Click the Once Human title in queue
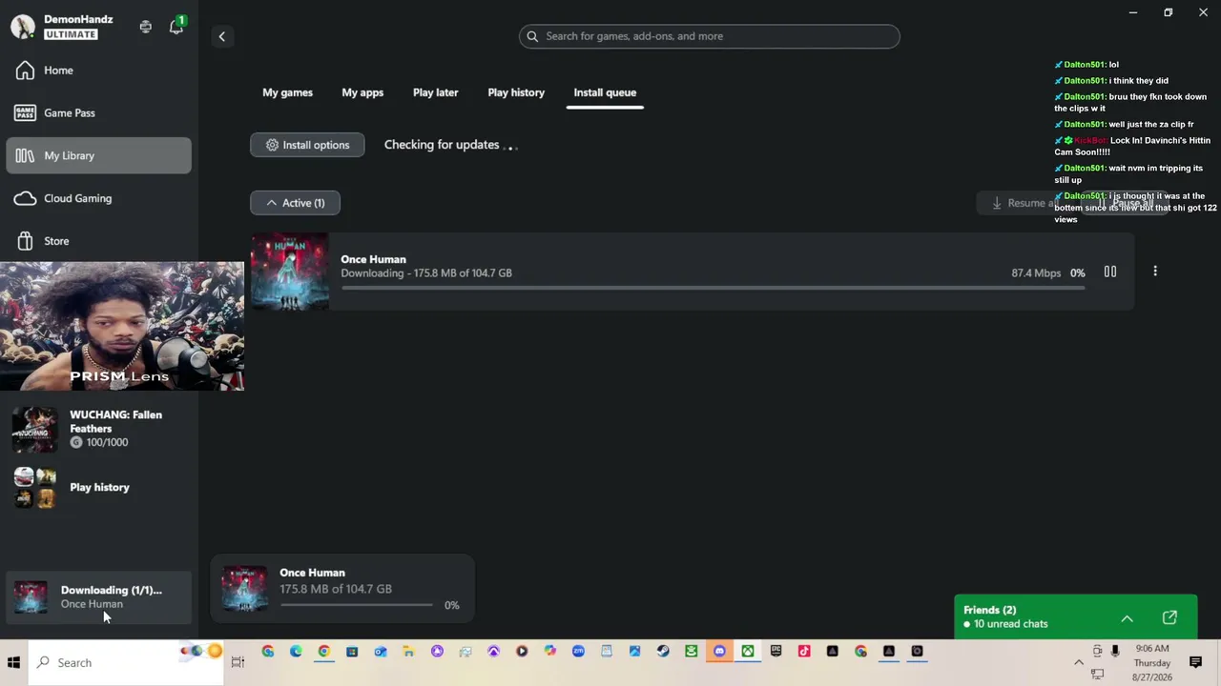 point(373,259)
